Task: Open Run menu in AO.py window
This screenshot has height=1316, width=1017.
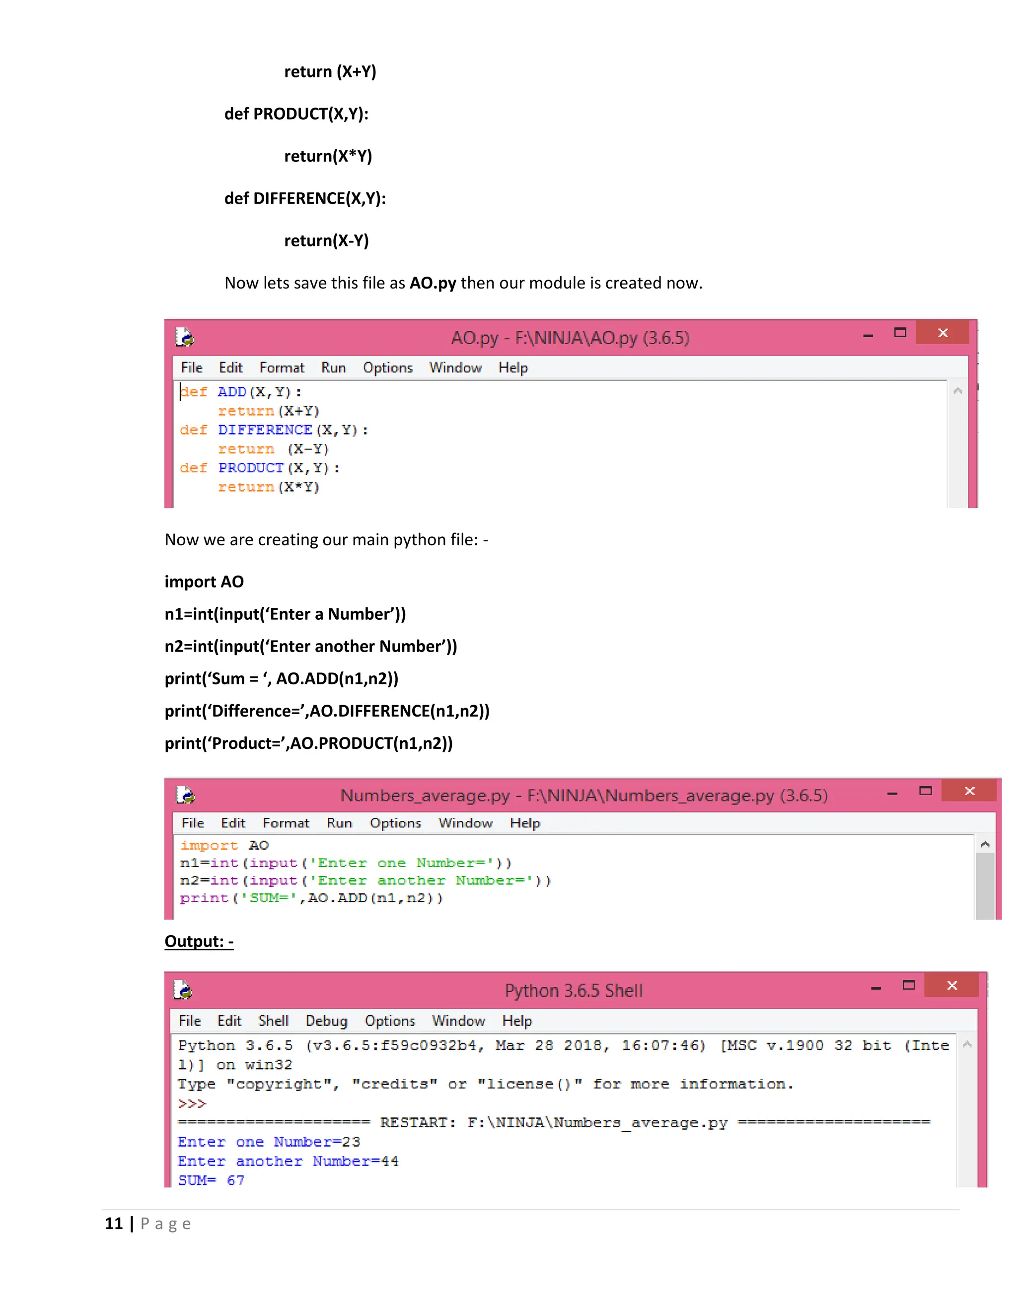Action: click(x=333, y=367)
